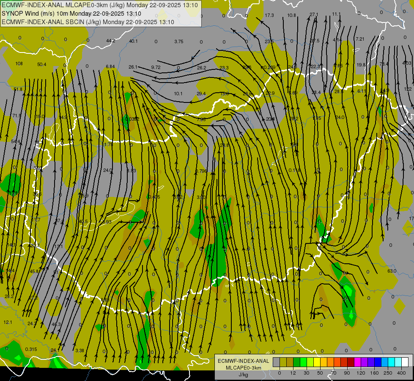This screenshot has width=414, height=381.
Task: Click the white legend swatch
Action: (405, 362)
